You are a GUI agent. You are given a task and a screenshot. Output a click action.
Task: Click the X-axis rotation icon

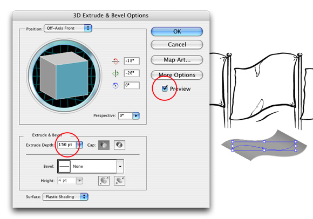115,61
